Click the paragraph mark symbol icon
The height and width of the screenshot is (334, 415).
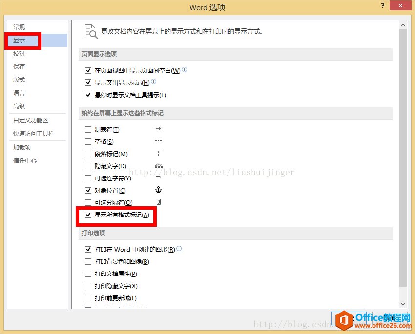159,153
